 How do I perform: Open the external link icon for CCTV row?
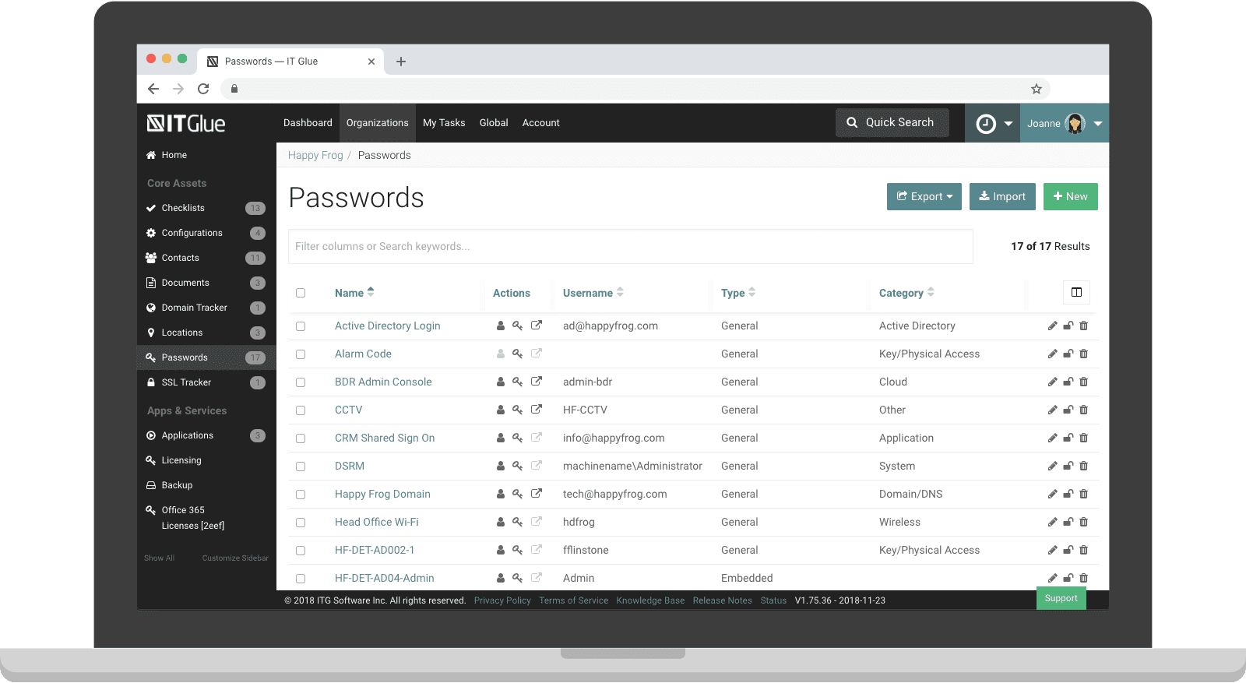tap(537, 410)
